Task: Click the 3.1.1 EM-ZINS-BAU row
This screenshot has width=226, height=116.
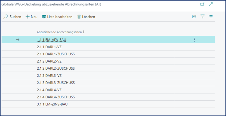Action: [x=52, y=104]
